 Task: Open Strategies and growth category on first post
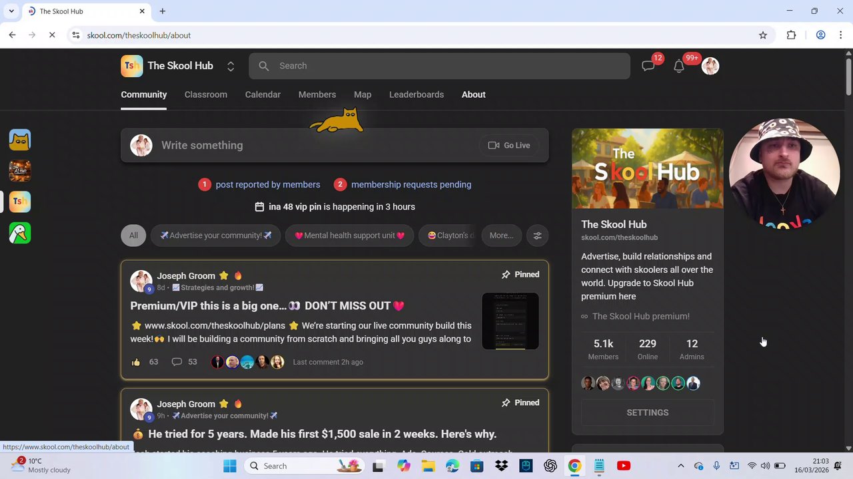217,287
